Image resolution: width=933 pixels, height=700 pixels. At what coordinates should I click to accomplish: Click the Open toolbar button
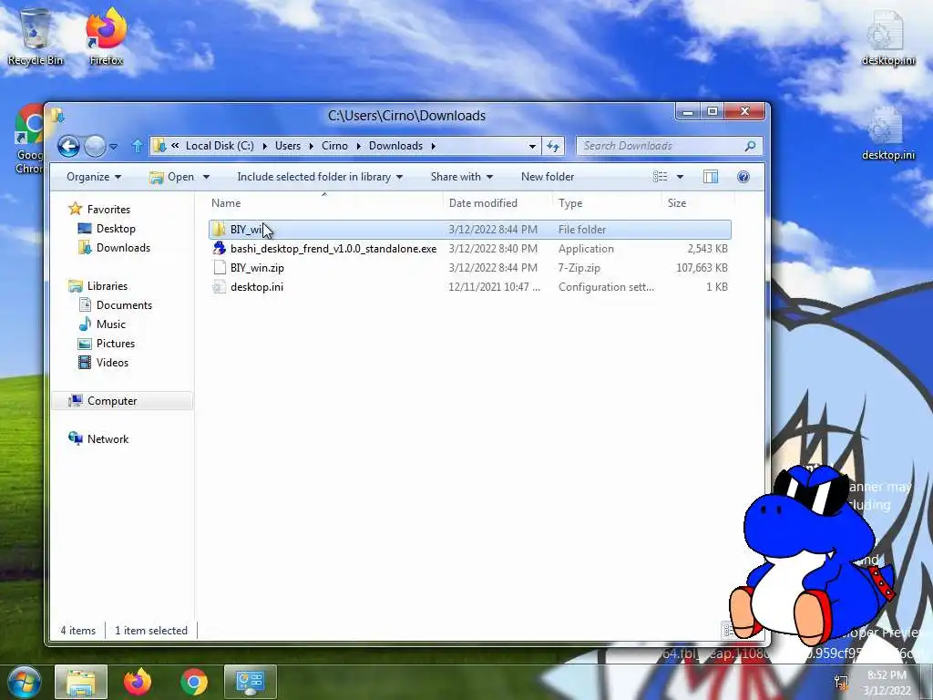click(x=171, y=177)
